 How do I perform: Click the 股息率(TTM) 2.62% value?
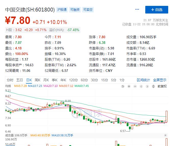tap(72, 65)
